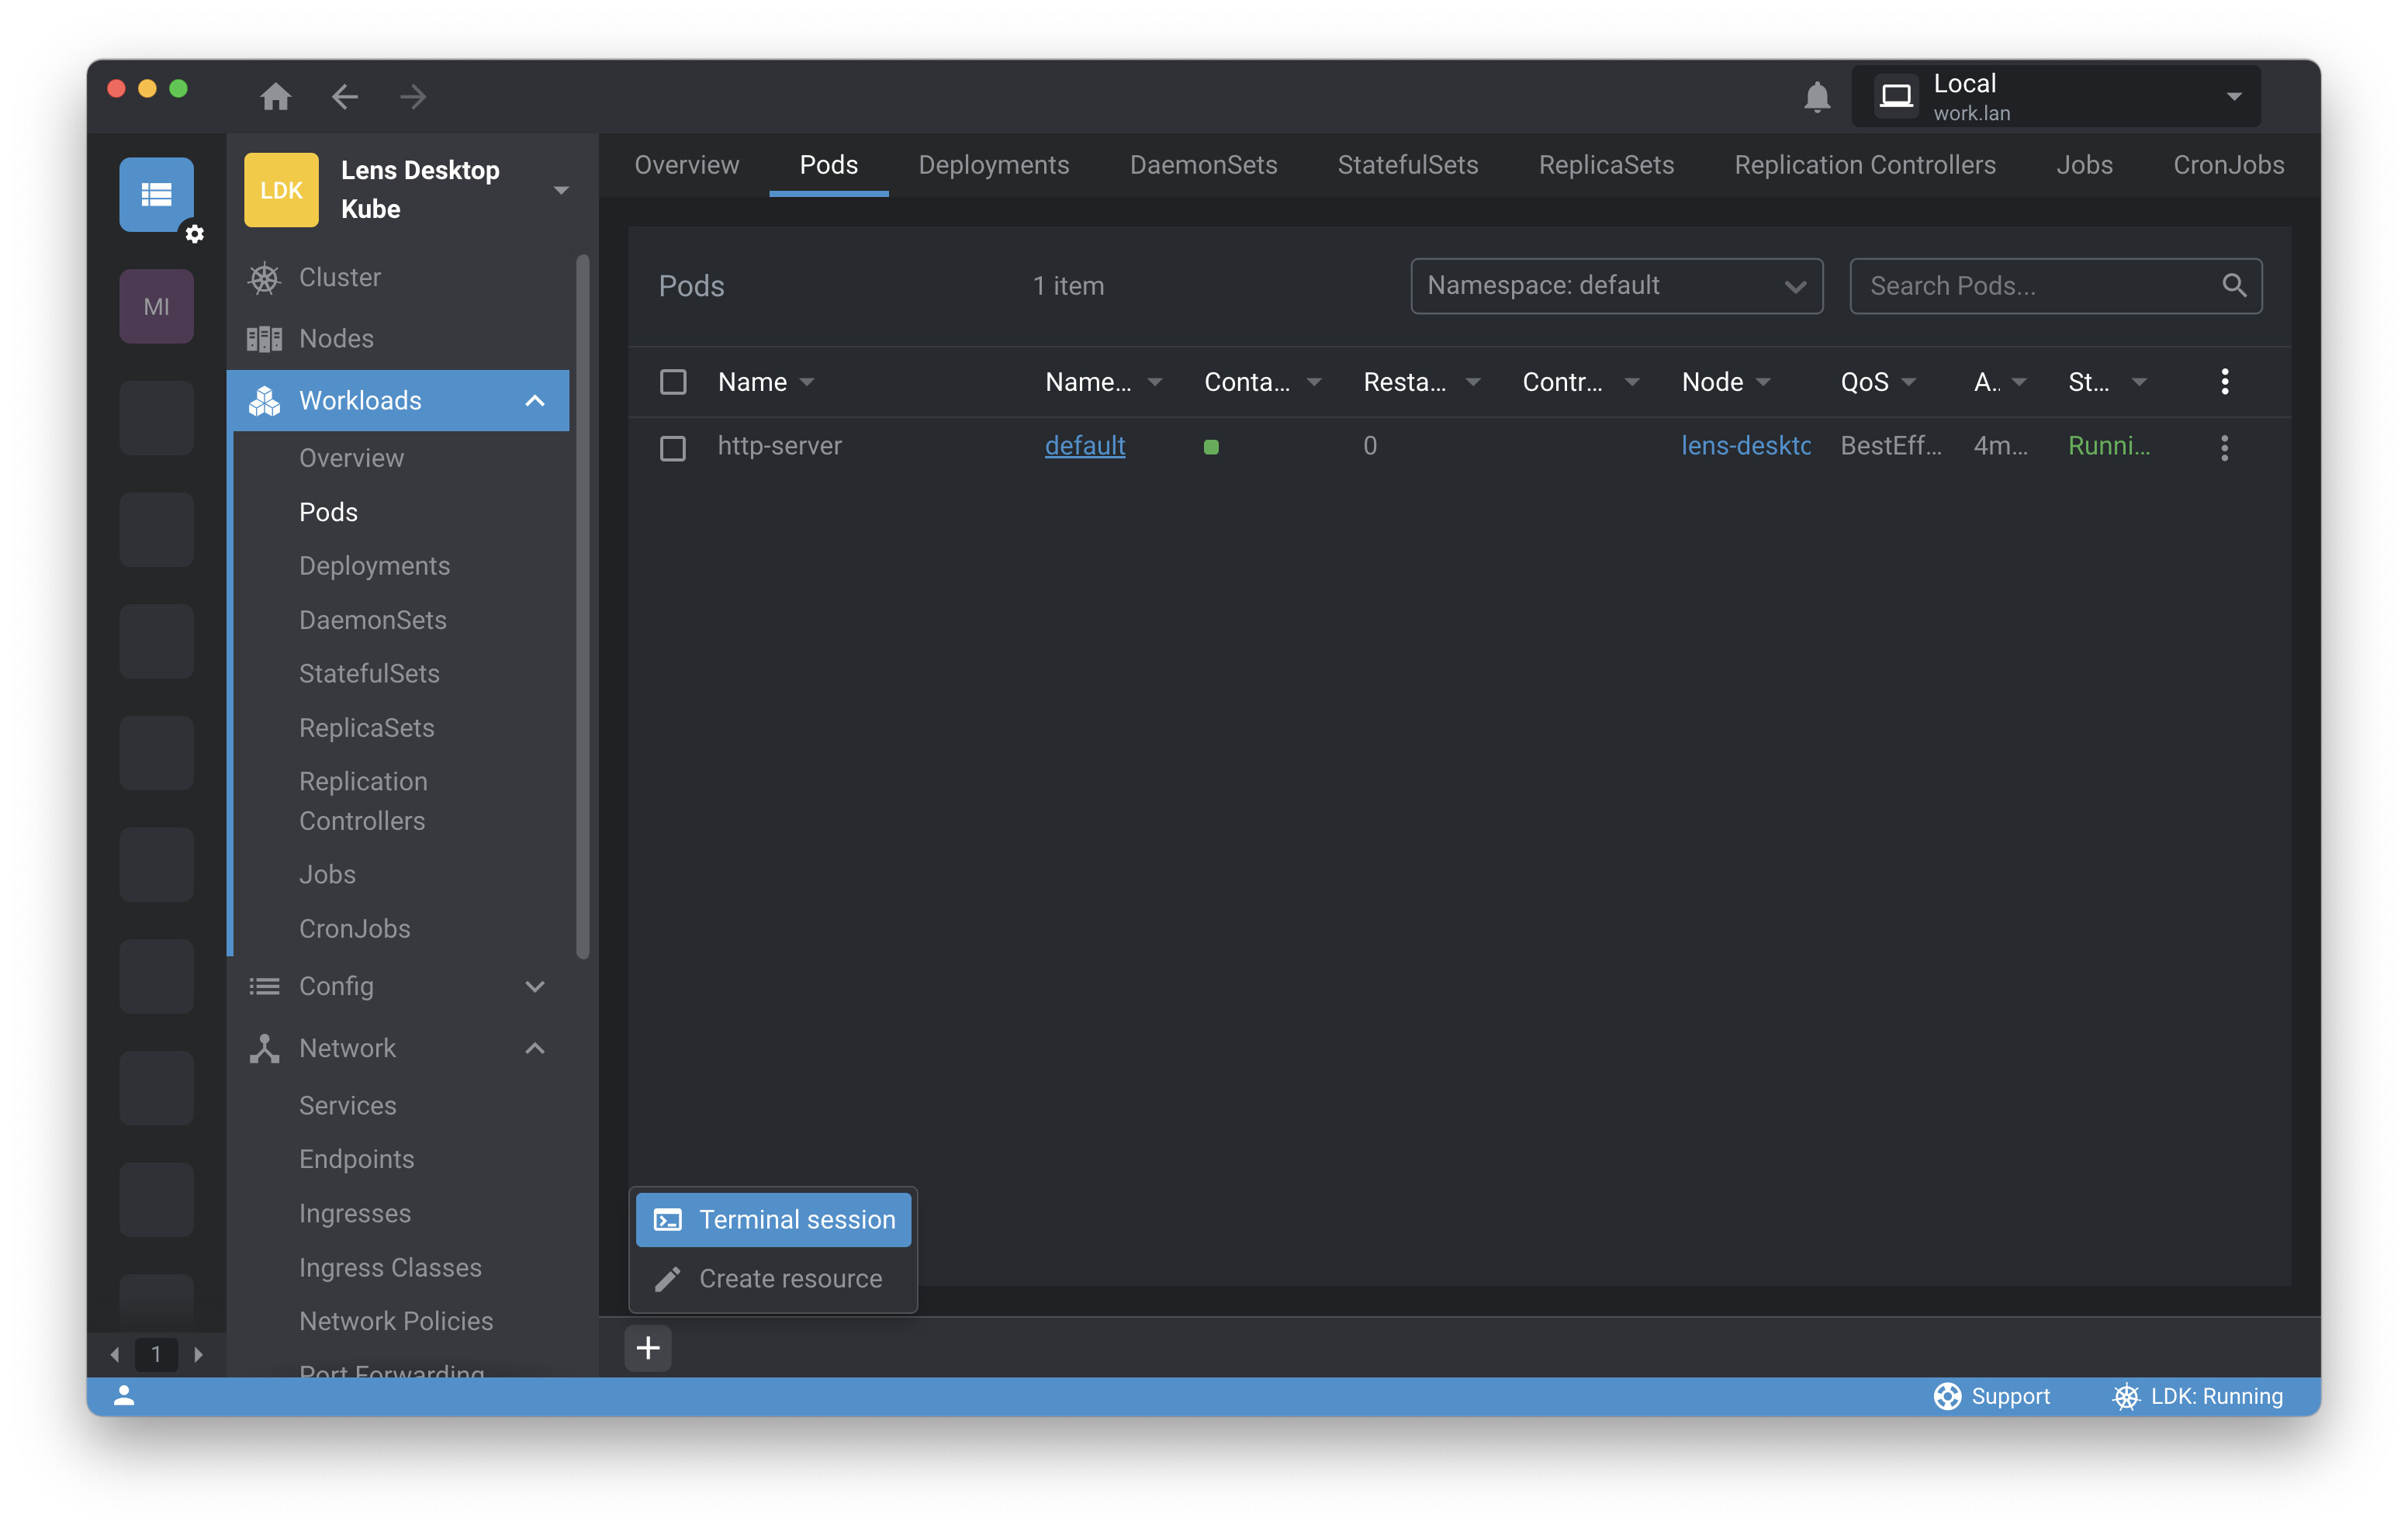This screenshot has width=2408, height=1531.
Task: Click the plus icon to add dock tab
Action: (648, 1348)
